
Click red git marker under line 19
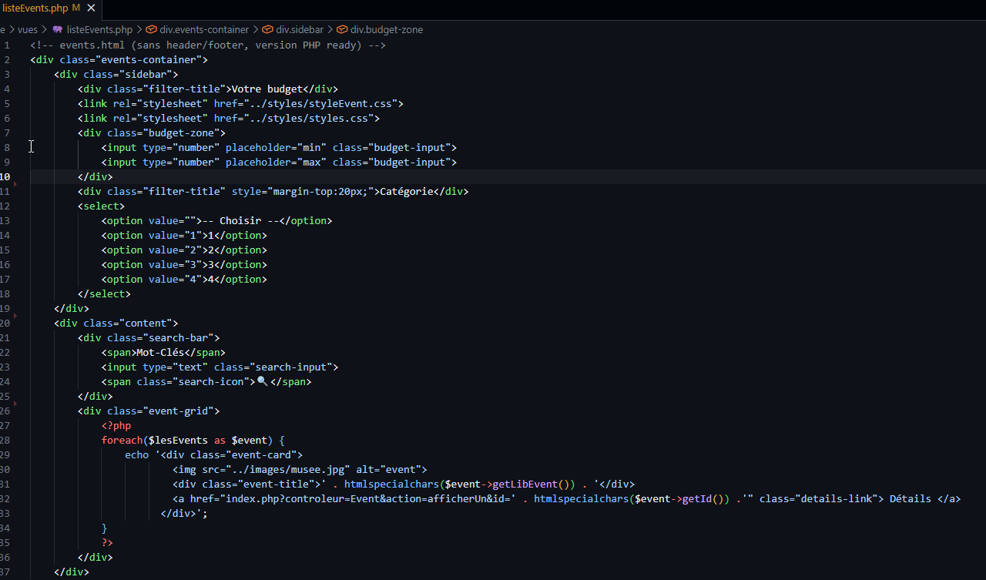pyautogui.click(x=15, y=316)
